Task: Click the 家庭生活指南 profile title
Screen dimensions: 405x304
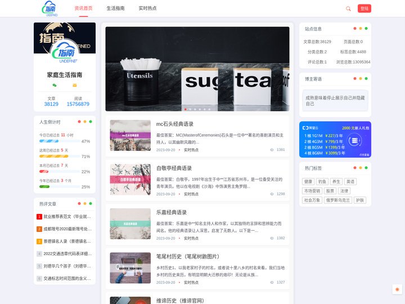Action: coord(65,75)
